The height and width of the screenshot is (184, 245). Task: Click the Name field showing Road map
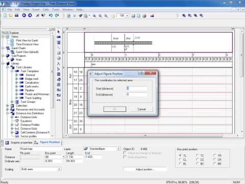coord(40,149)
